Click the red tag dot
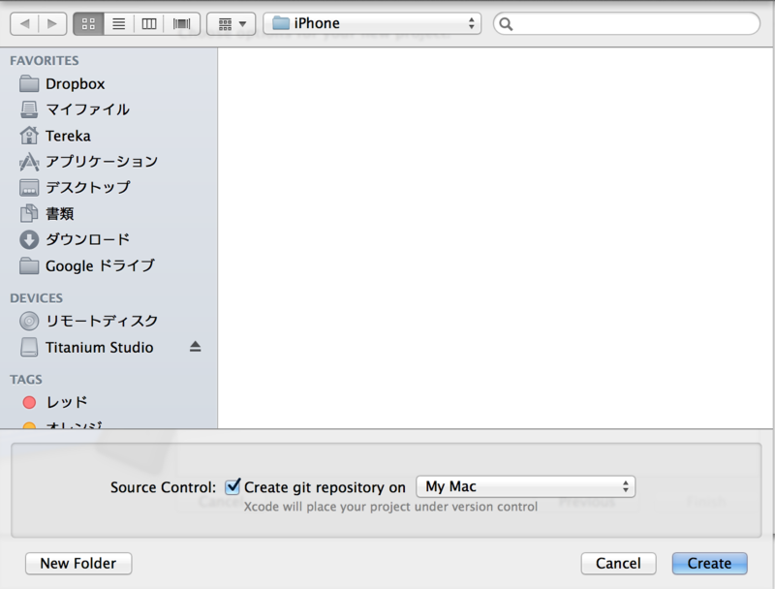 [x=29, y=402]
